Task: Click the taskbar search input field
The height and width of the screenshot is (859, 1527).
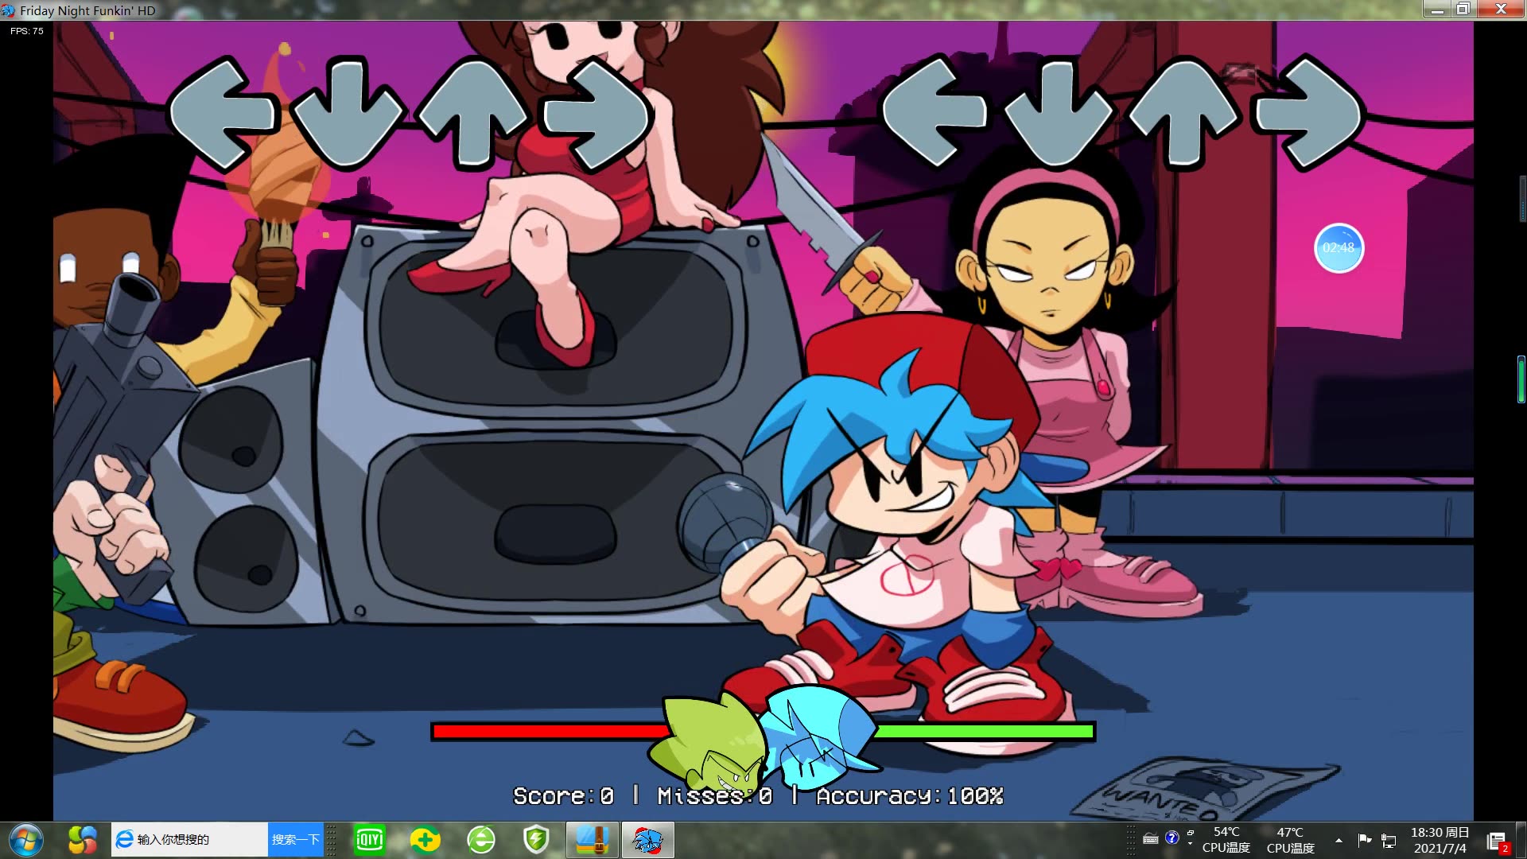Action: coord(191,840)
